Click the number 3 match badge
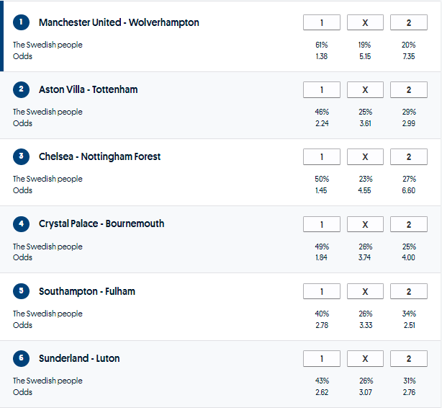This screenshot has height=408, width=442. pos(22,156)
